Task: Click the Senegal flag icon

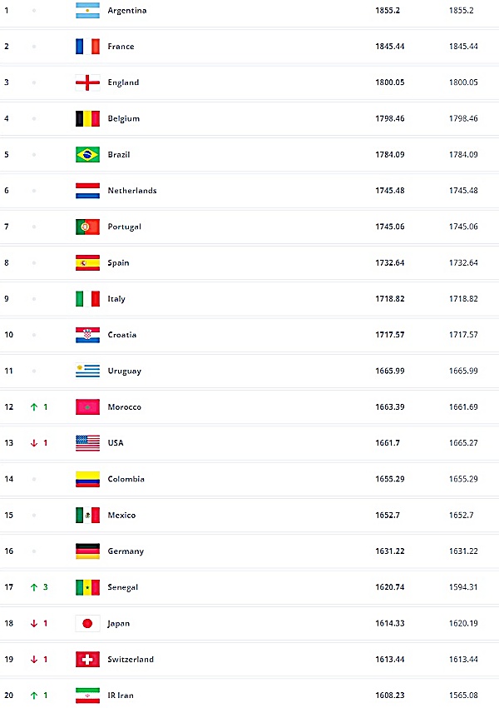Action: point(87,587)
